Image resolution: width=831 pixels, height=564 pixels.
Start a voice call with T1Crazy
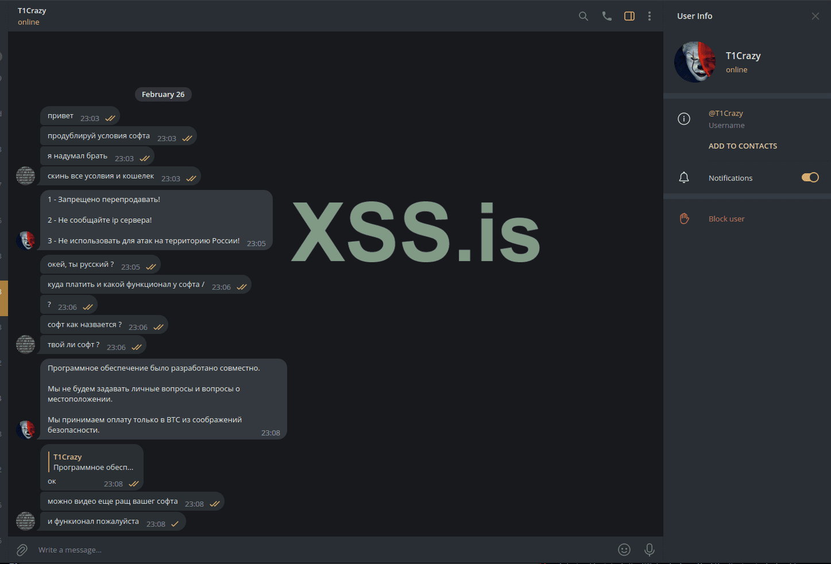(x=607, y=16)
